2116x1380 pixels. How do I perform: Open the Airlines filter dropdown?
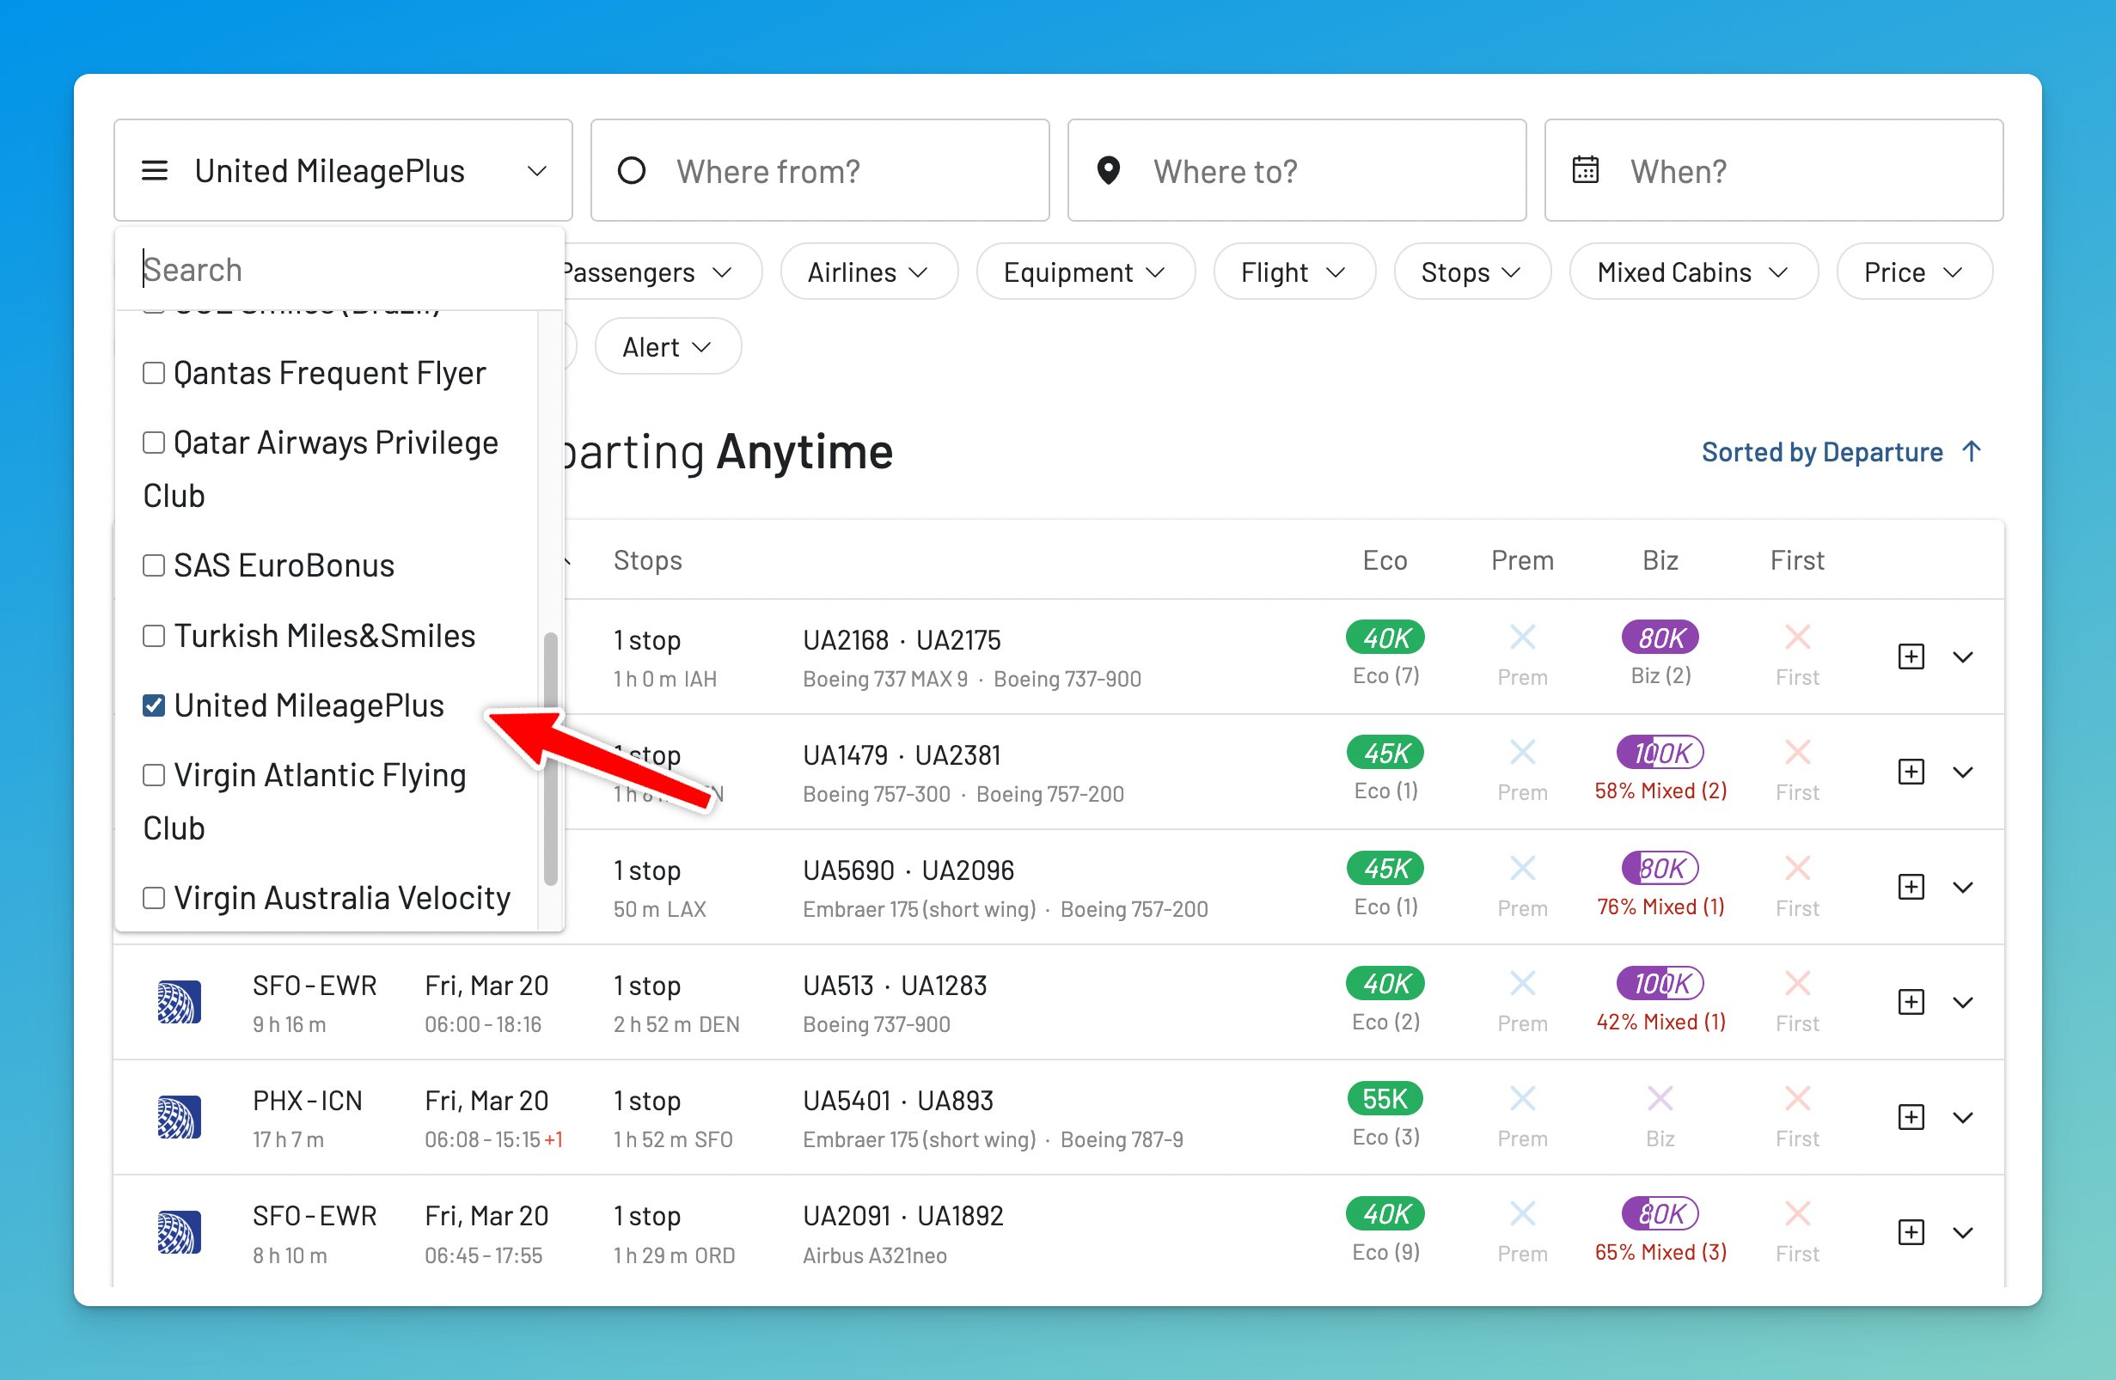[868, 272]
